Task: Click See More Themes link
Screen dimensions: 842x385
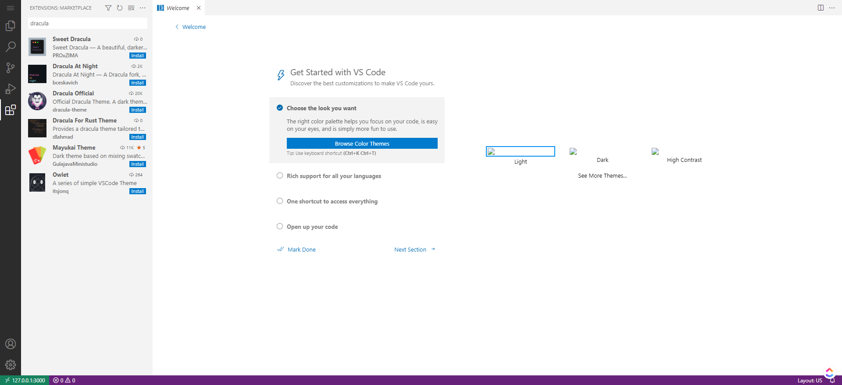Action: coord(603,175)
